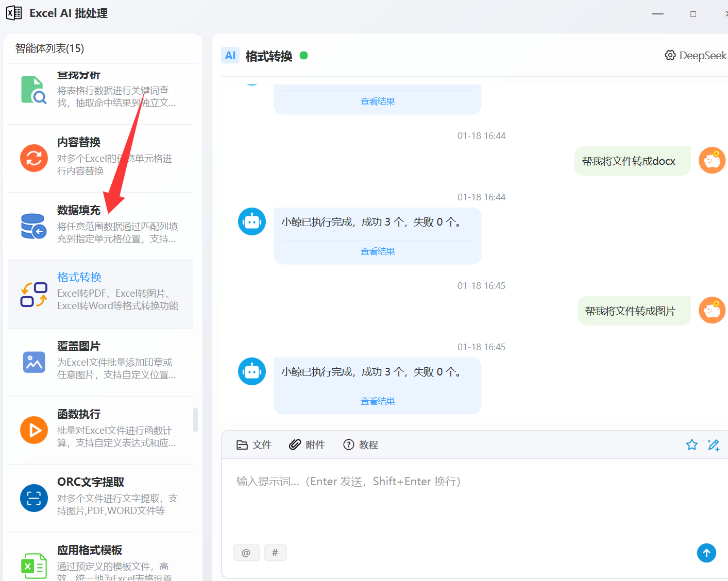The image size is (728, 581).
Task: Open 函数执行 orange play icon
Action: click(34, 430)
